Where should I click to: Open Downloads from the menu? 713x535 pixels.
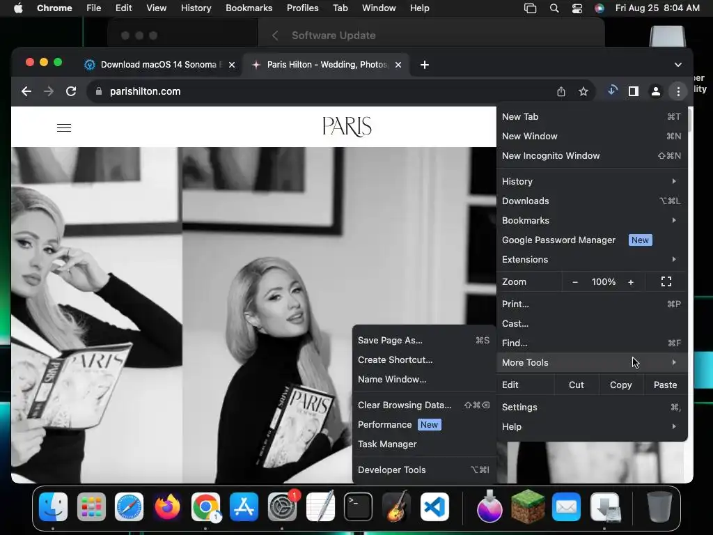(x=590, y=201)
